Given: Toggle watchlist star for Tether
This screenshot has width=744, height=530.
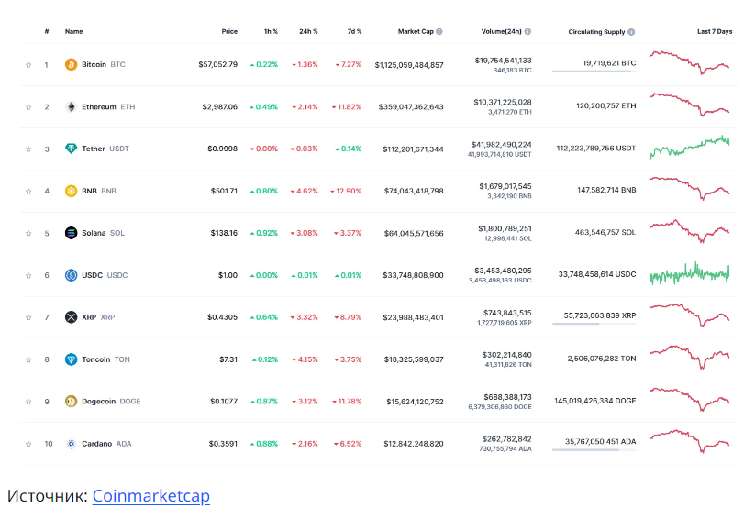Looking at the screenshot, I should (28, 149).
